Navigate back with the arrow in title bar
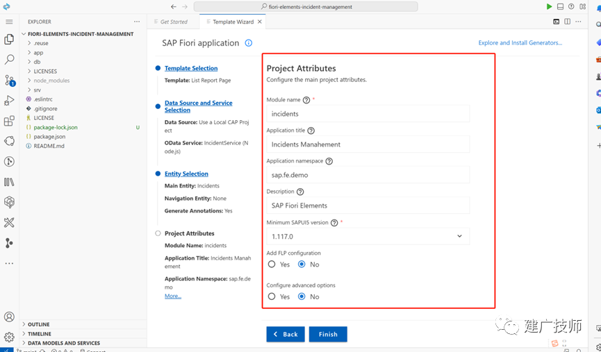Screen dimensions: 601x352 [174, 6]
